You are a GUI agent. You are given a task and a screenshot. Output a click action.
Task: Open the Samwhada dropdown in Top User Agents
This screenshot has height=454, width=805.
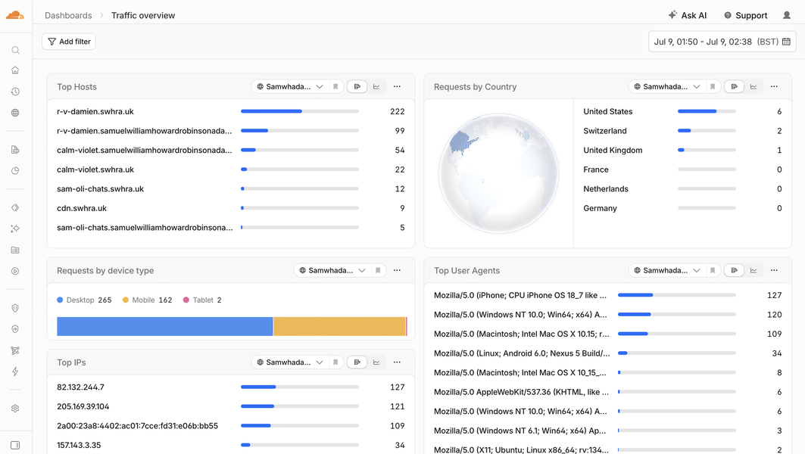click(667, 270)
